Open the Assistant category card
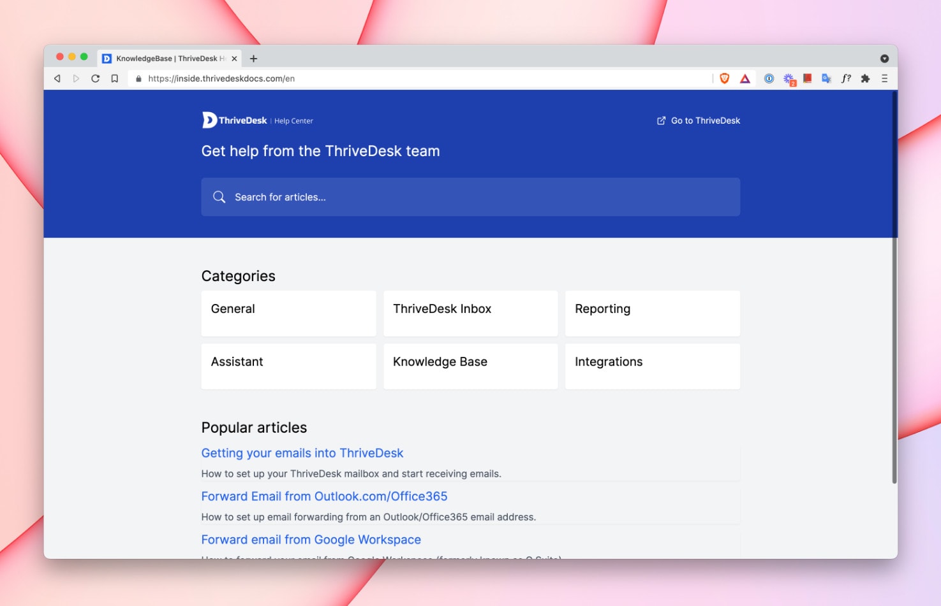Viewport: 941px width, 606px height. (288, 366)
